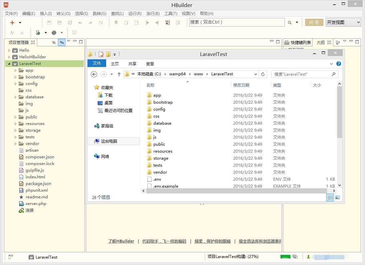365x265 pixels.
Task: Select the .env file in Explorer list
Action: [x=157, y=179]
